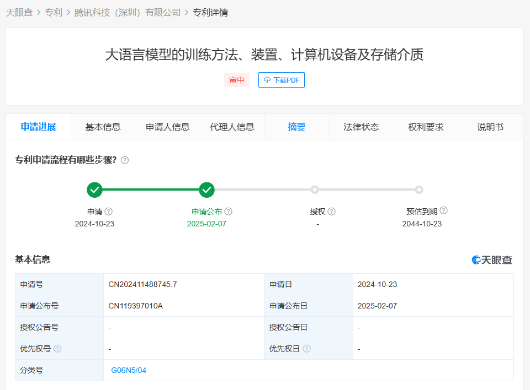Switch to the 权利要求 tab
The height and width of the screenshot is (390, 530).
coord(426,127)
